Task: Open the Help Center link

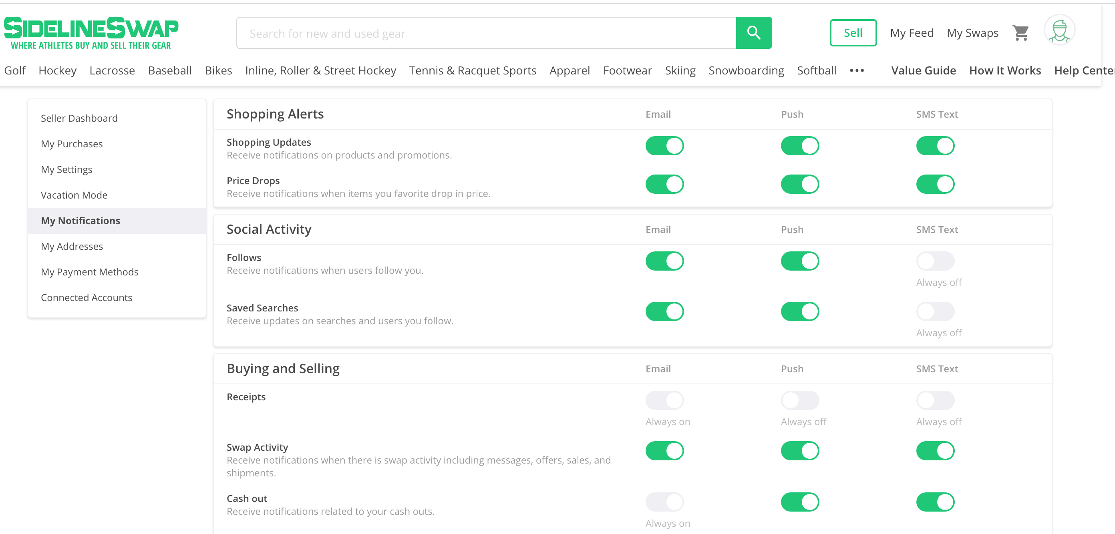Action: pyautogui.click(x=1084, y=70)
